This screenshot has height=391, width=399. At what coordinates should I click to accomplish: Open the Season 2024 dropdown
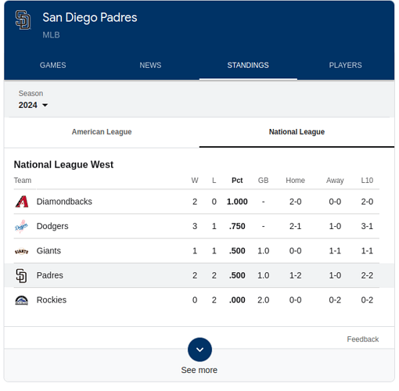(x=33, y=100)
